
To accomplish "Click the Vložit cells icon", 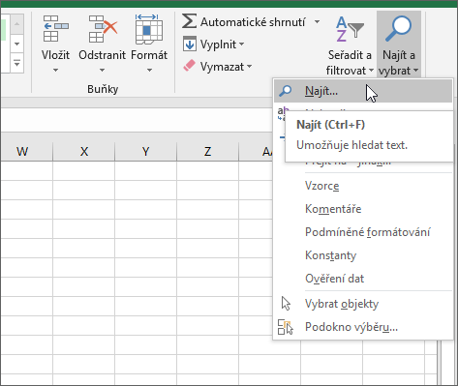I will click(x=55, y=29).
